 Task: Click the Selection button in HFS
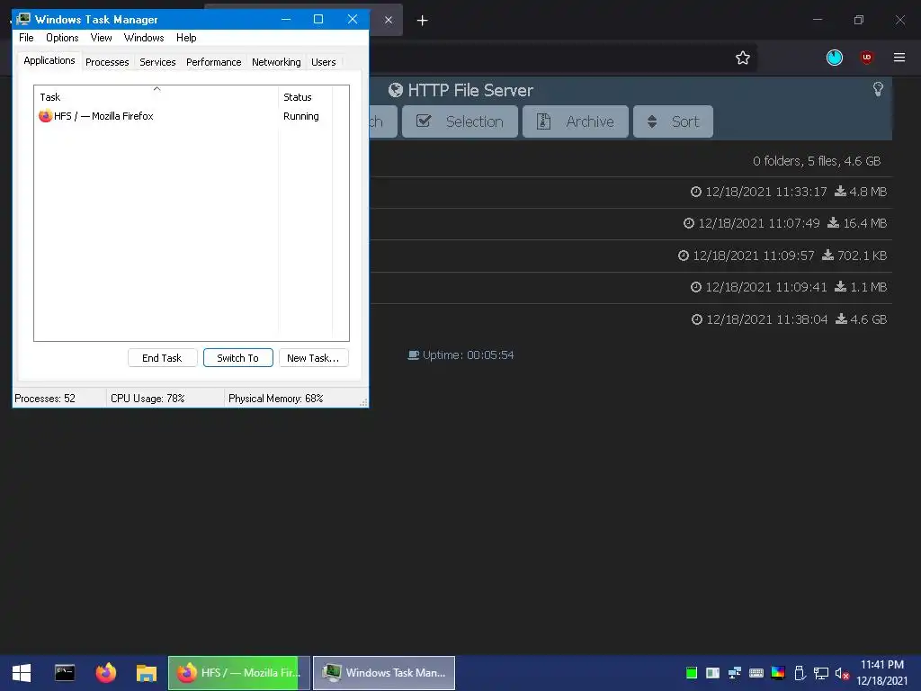click(x=460, y=121)
